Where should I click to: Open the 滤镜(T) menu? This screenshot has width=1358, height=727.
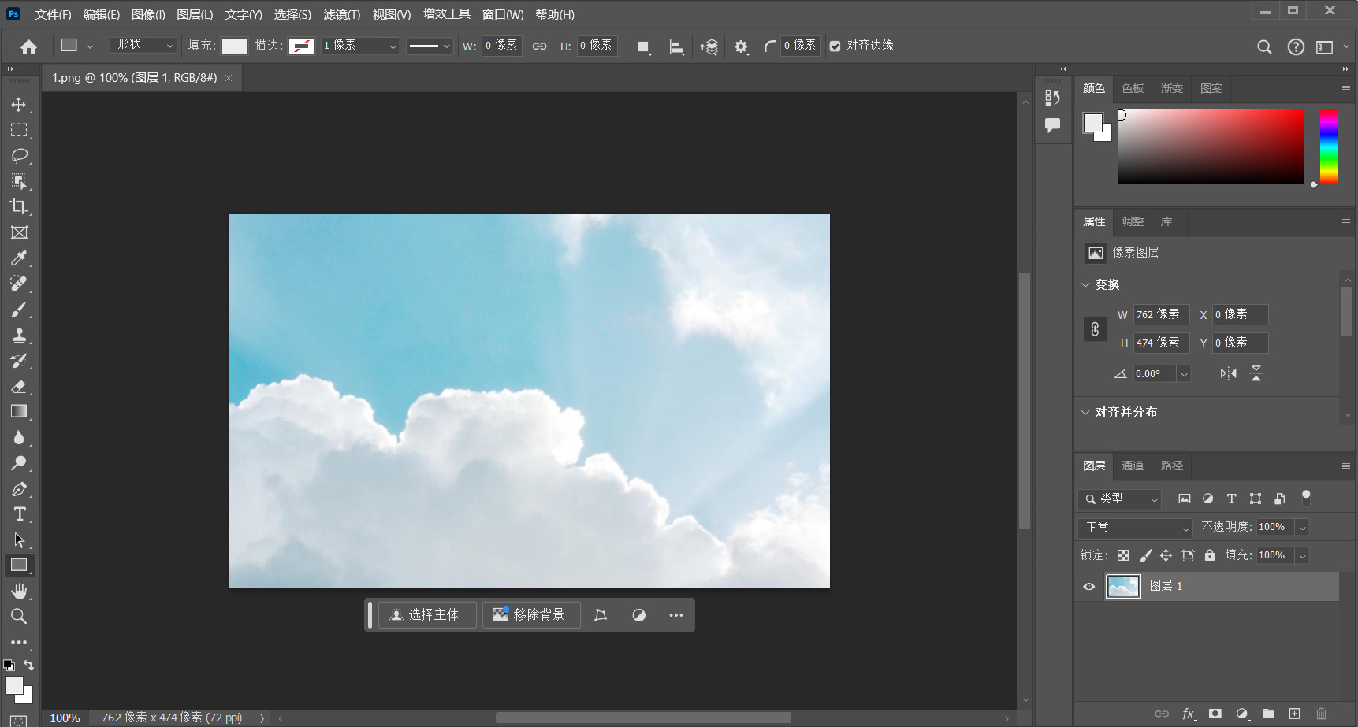tap(341, 15)
